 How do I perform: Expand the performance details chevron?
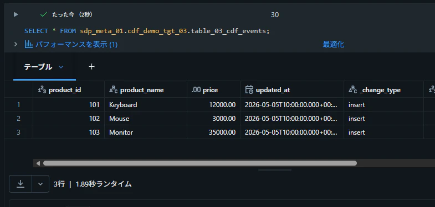pos(16,44)
